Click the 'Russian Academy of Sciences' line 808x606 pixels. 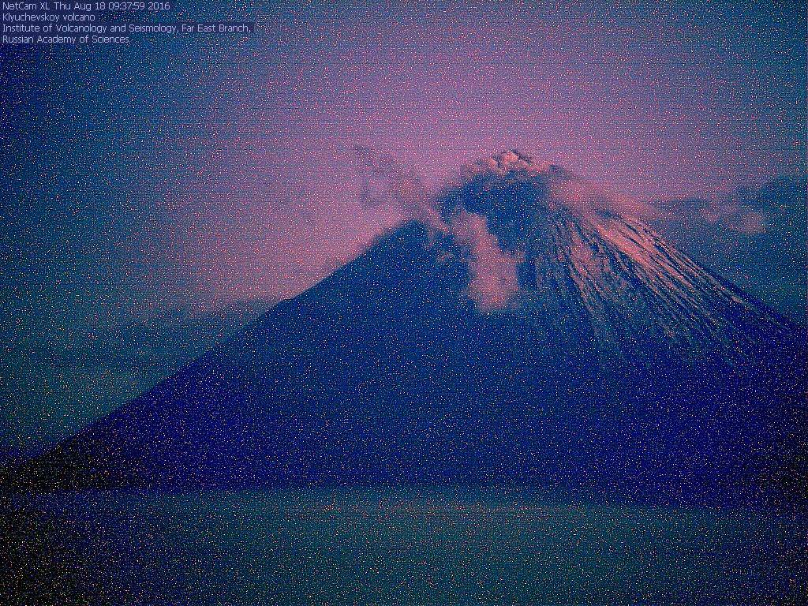[65, 39]
